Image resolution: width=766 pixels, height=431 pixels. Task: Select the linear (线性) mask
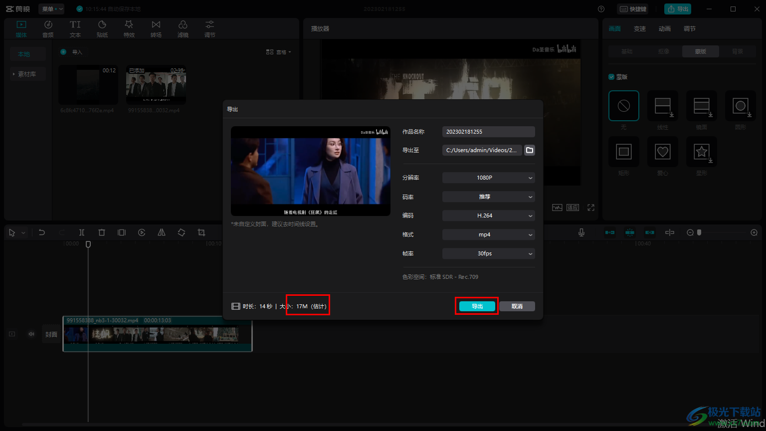(x=663, y=106)
